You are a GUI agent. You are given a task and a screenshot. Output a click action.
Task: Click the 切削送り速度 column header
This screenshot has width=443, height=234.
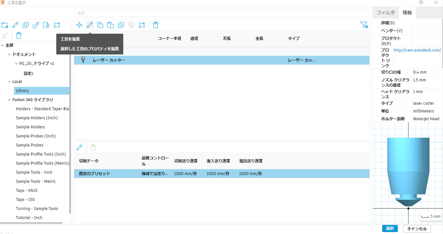(x=186, y=161)
